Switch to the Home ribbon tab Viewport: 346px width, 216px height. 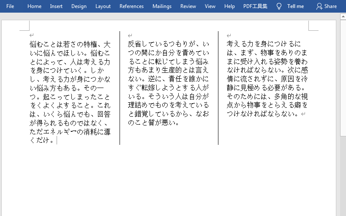[x=34, y=6]
